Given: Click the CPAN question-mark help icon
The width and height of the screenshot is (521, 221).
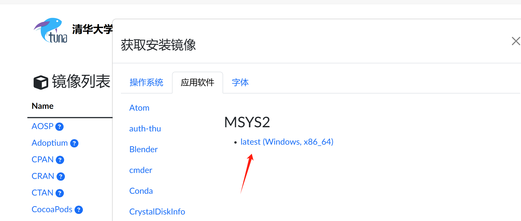Looking at the screenshot, I should click(x=60, y=160).
